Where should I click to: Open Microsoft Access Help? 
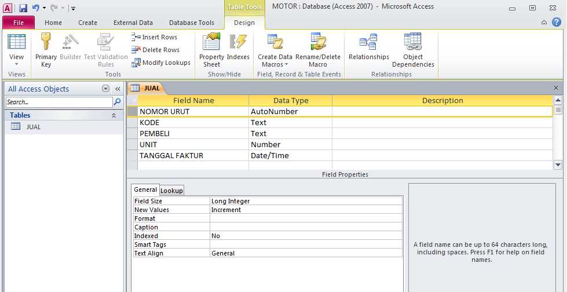[x=557, y=23]
